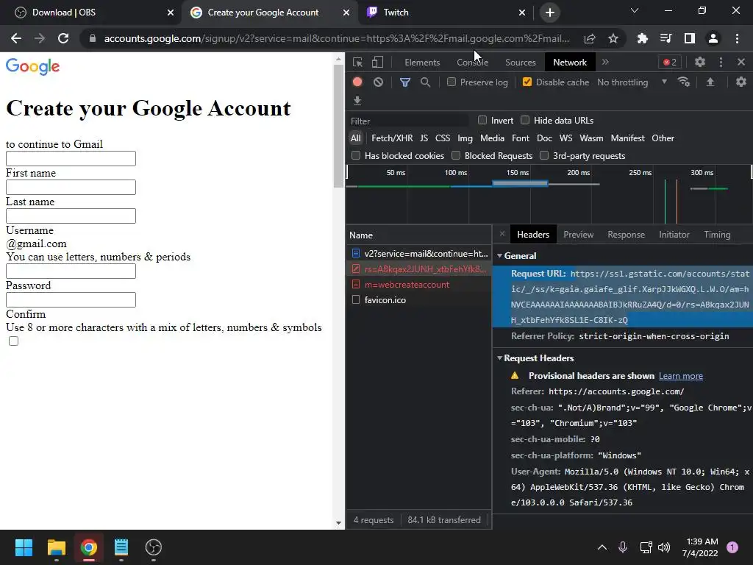Screen dimensions: 753x565
Task: Show more DevTools tabs chevron
Action: [605, 62]
